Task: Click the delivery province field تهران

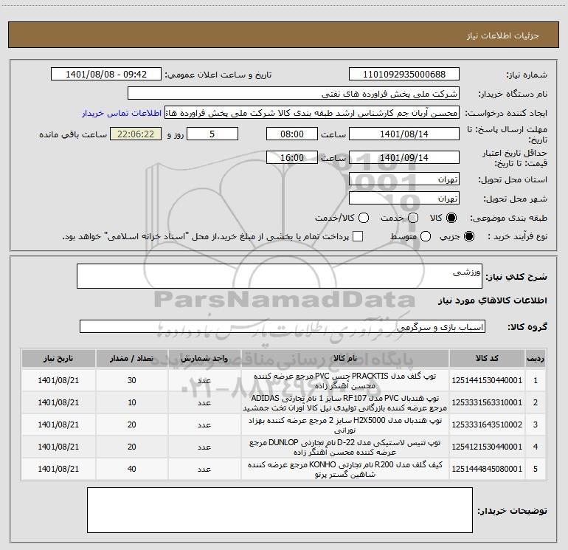Action: point(404,179)
